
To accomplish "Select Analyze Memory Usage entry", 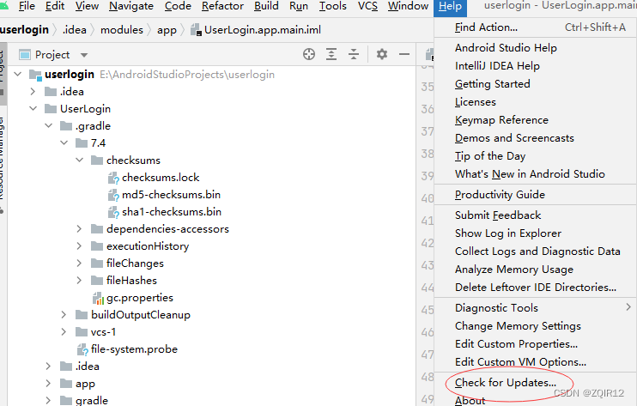I will pos(536,270).
